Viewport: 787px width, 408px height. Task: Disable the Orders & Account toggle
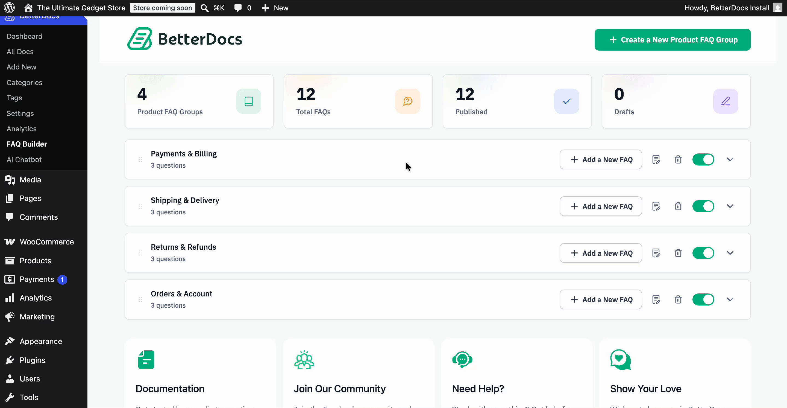click(x=703, y=299)
